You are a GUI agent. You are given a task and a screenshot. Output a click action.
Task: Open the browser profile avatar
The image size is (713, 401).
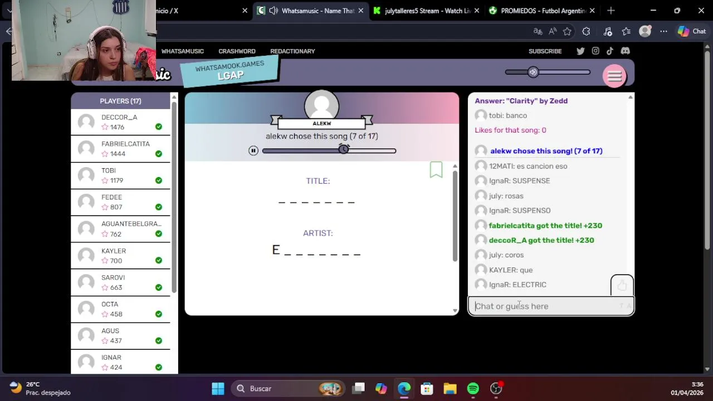click(645, 31)
